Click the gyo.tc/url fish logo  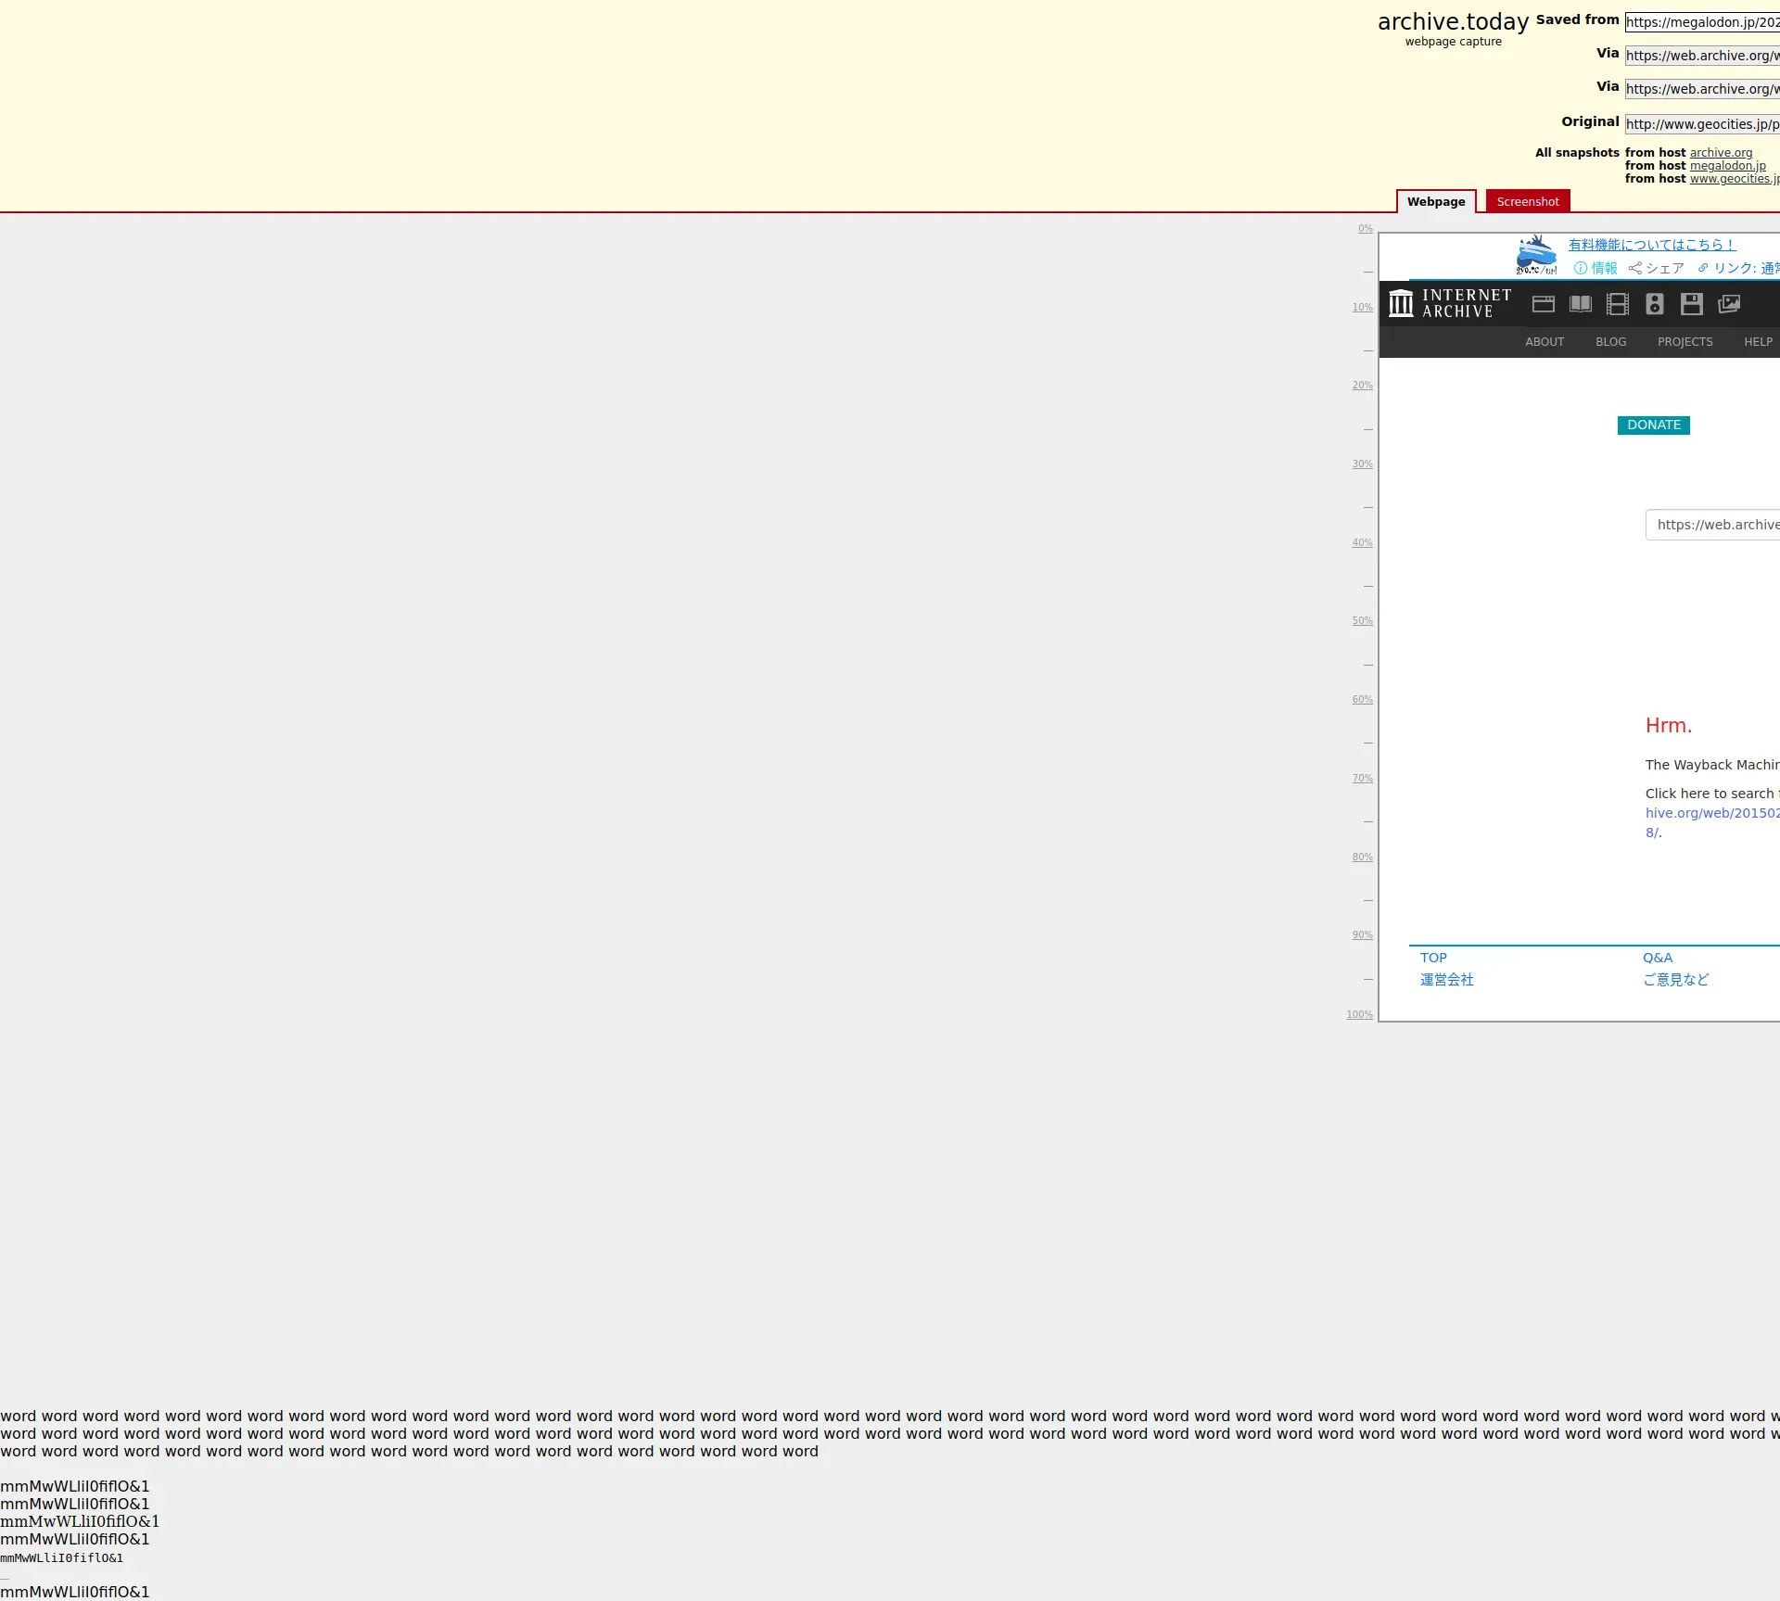click(1536, 255)
